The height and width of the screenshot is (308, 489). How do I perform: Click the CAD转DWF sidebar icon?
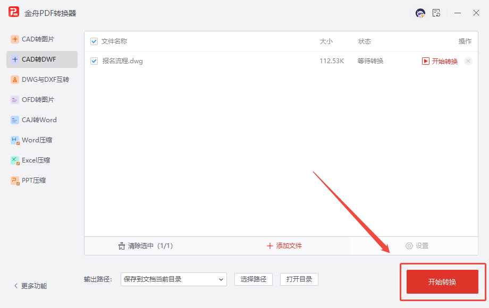click(15, 59)
